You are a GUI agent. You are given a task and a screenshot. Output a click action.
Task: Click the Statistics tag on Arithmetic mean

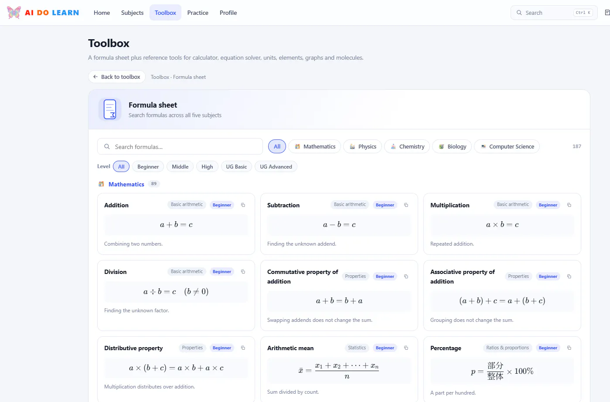click(357, 348)
